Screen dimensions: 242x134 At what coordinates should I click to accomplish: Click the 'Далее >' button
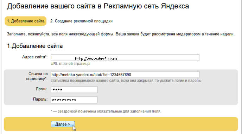63,124
